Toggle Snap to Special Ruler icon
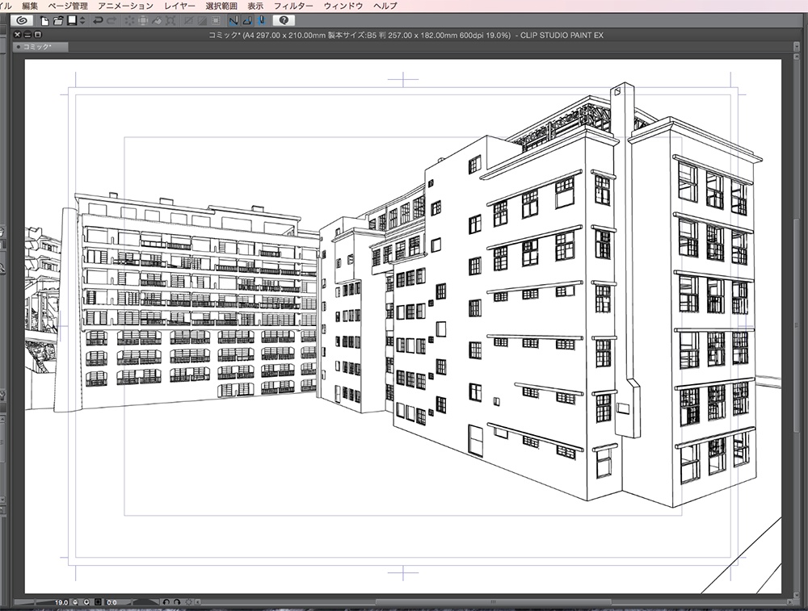Viewport: 808px width, 611px height. 247,21
